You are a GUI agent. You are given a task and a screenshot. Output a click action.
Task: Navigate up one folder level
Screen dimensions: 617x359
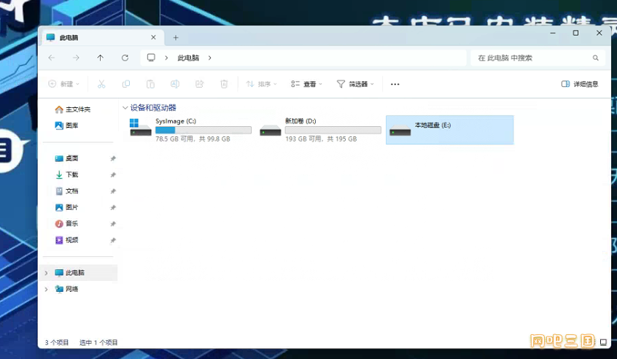tap(101, 58)
